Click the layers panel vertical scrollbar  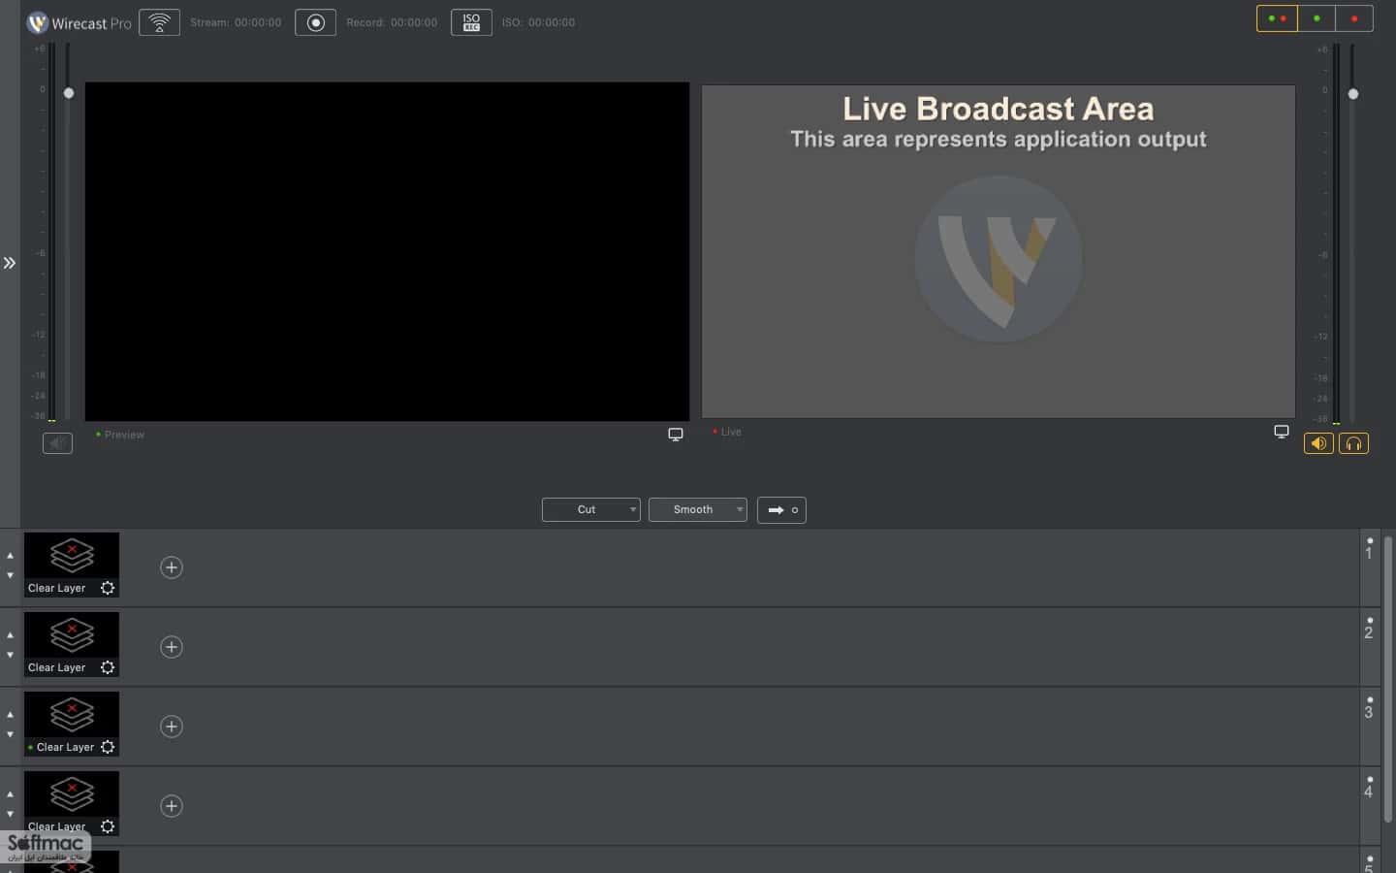click(1388, 679)
